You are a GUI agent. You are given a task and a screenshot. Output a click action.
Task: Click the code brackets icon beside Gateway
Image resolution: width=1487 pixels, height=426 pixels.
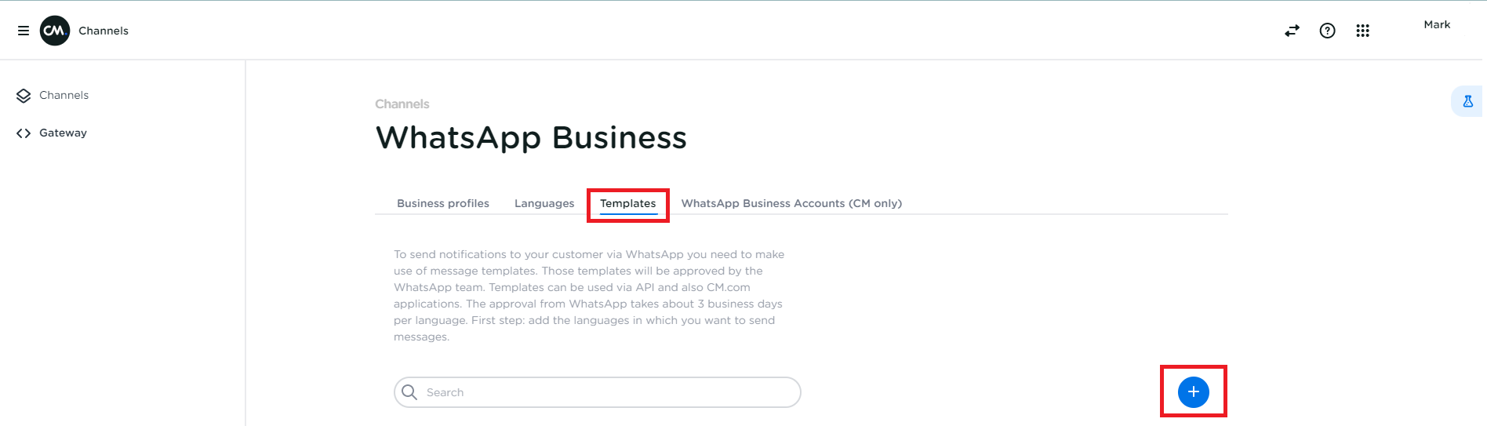(x=24, y=133)
